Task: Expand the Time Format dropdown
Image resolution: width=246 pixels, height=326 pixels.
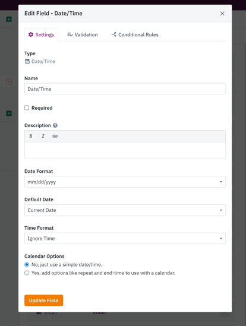Action: (x=125, y=238)
